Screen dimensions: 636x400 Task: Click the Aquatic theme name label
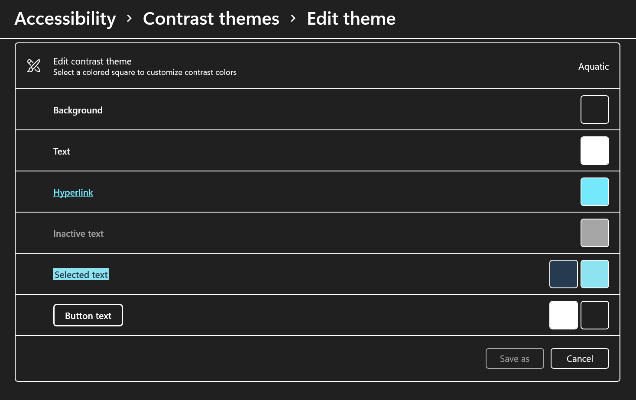(x=594, y=67)
